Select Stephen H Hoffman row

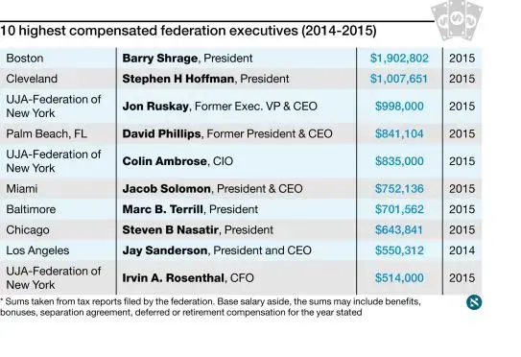point(241,79)
